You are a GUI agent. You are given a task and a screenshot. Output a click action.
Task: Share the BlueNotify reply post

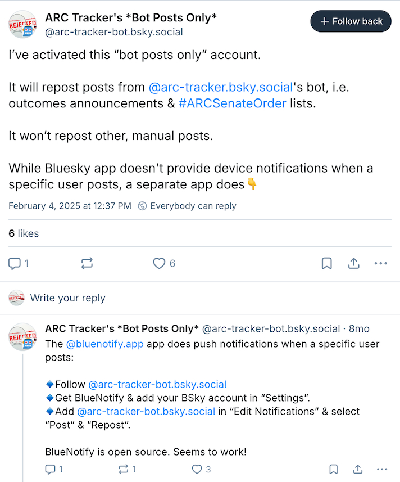(358, 469)
